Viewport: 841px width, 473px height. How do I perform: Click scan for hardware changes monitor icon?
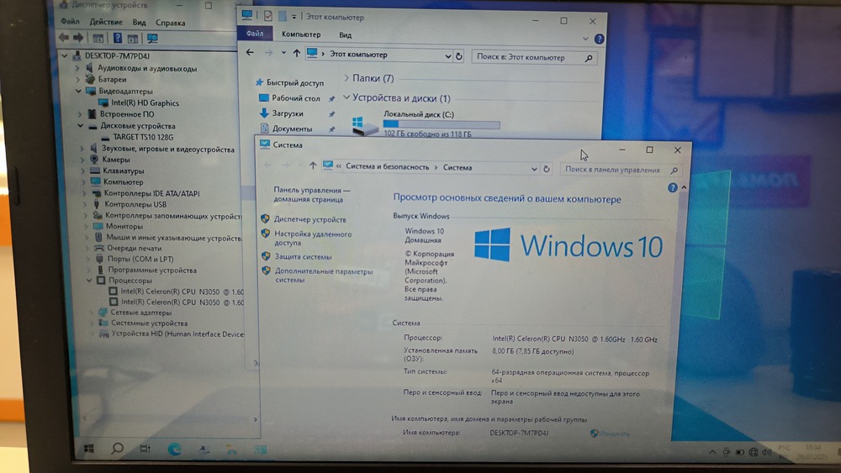(152, 39)
